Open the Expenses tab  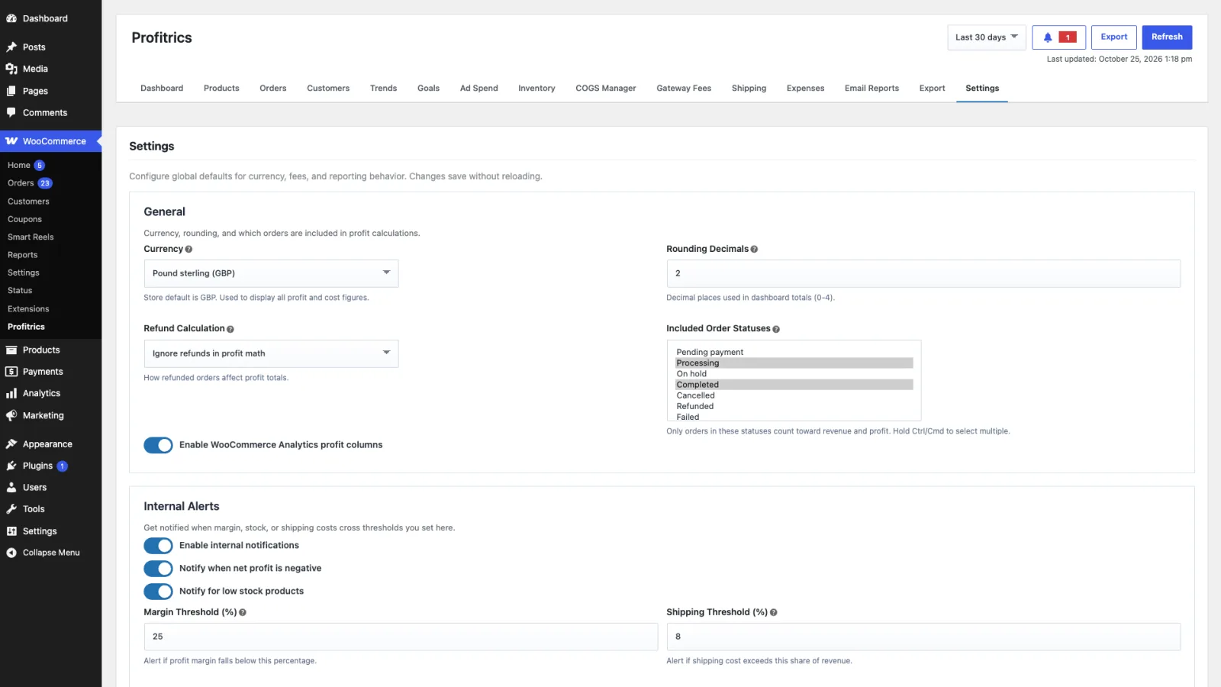pos(805,89)
